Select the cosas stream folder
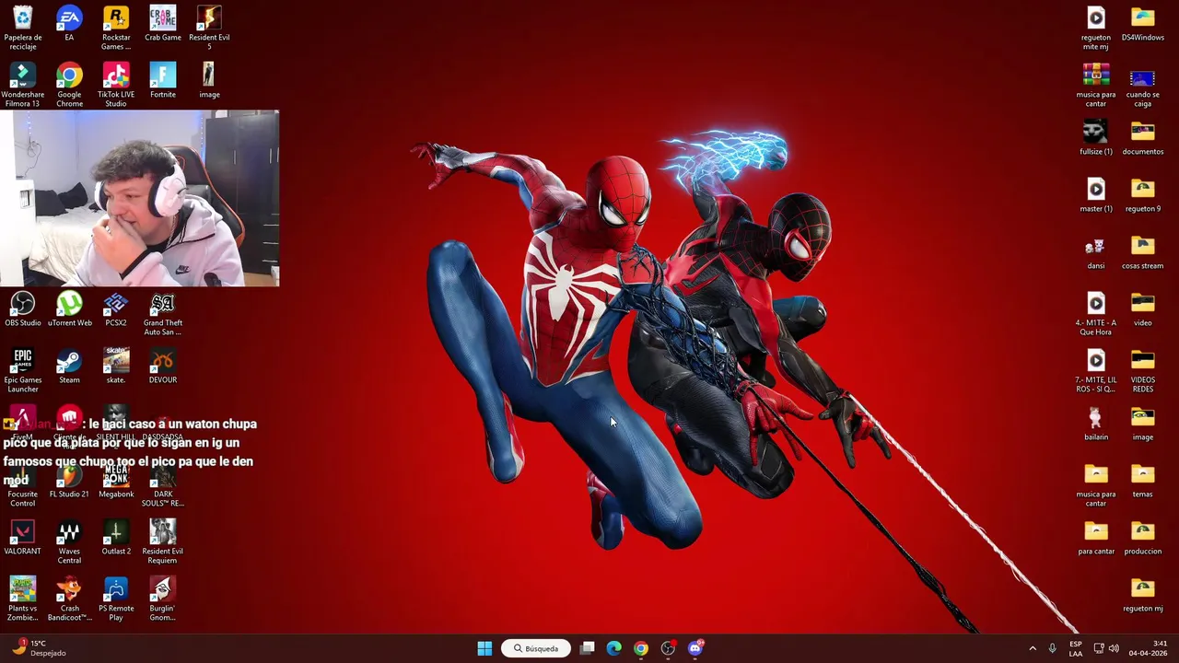Screen dimensions: 1179x663 1143,252
